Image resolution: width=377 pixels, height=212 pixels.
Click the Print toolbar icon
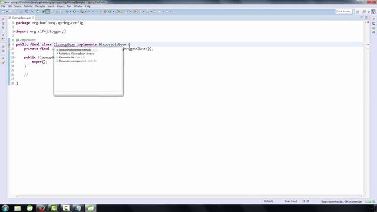pyautogui.click(x=21, y=12)
